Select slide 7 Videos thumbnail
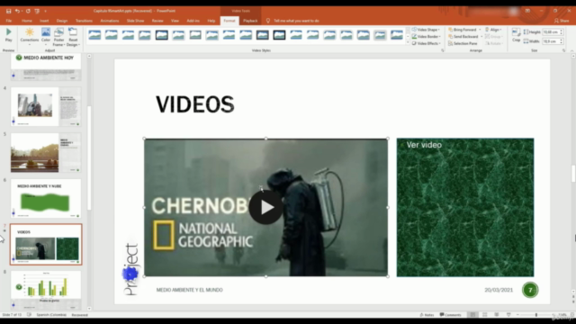 click(x=46, y=244)
